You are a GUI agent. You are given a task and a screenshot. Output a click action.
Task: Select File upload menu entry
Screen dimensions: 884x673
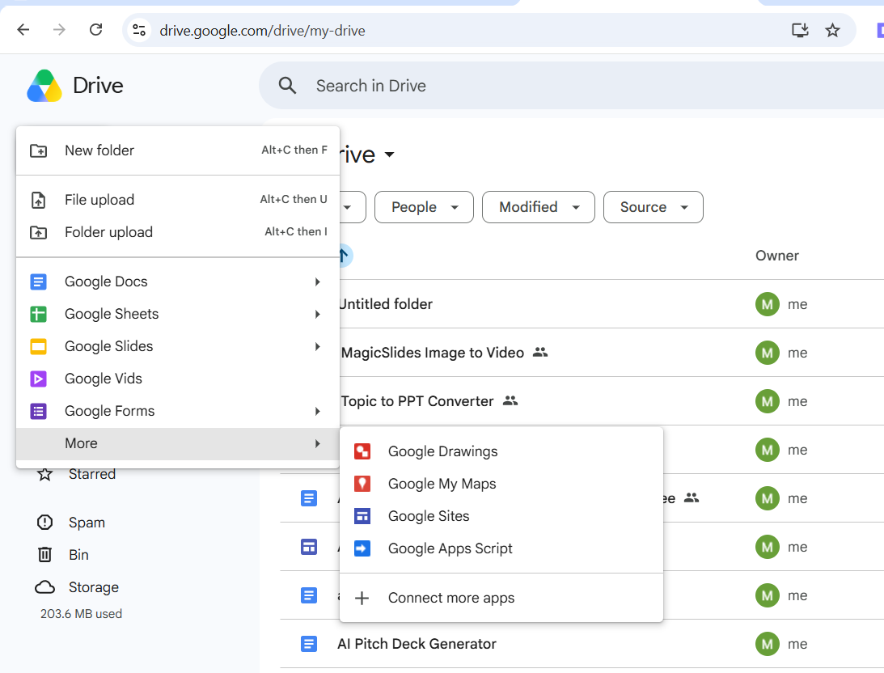(178, 200)
